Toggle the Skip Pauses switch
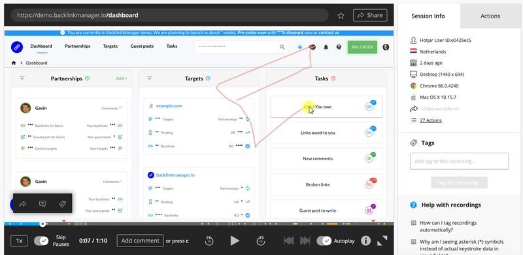523x255 pixels. (42, 241)
